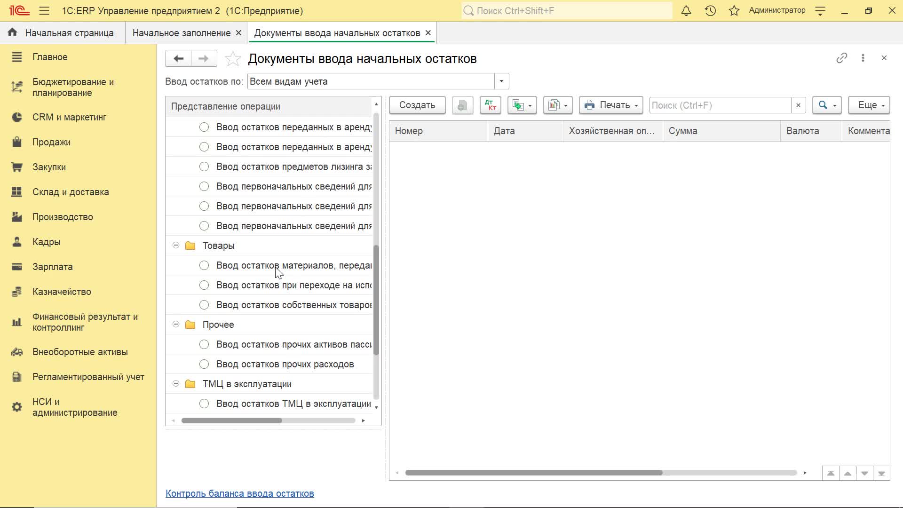Click the Финансовый результат chart icon
Viewport: 903px width, 508px height.
pyautogui.click(x=17, y=322)
